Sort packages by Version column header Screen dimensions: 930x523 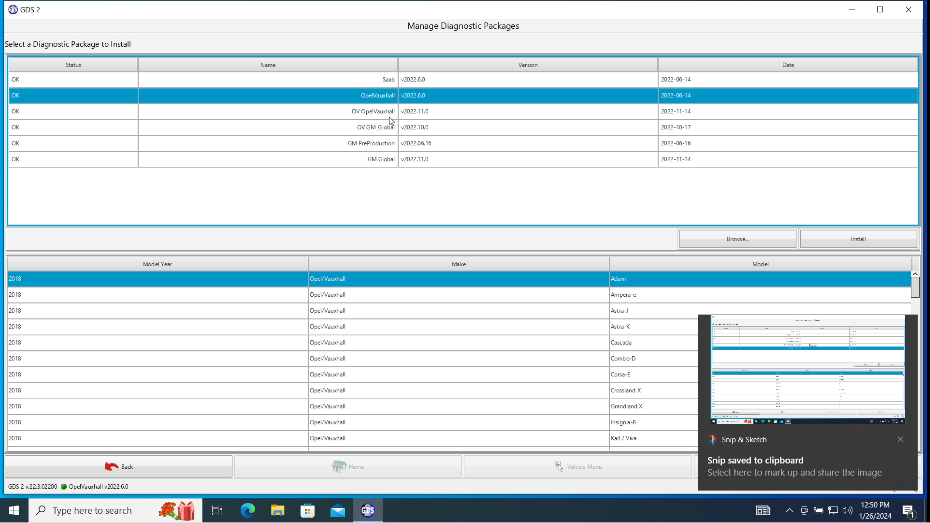[528, 65]
